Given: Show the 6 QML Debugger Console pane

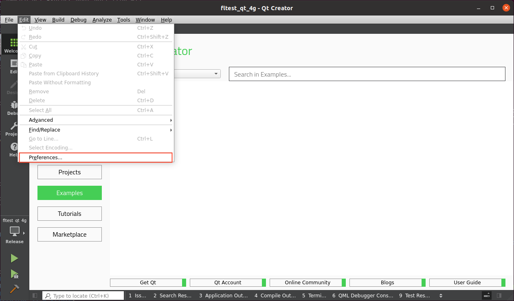Looking at the screenshot, I should [x=363, y=296].
